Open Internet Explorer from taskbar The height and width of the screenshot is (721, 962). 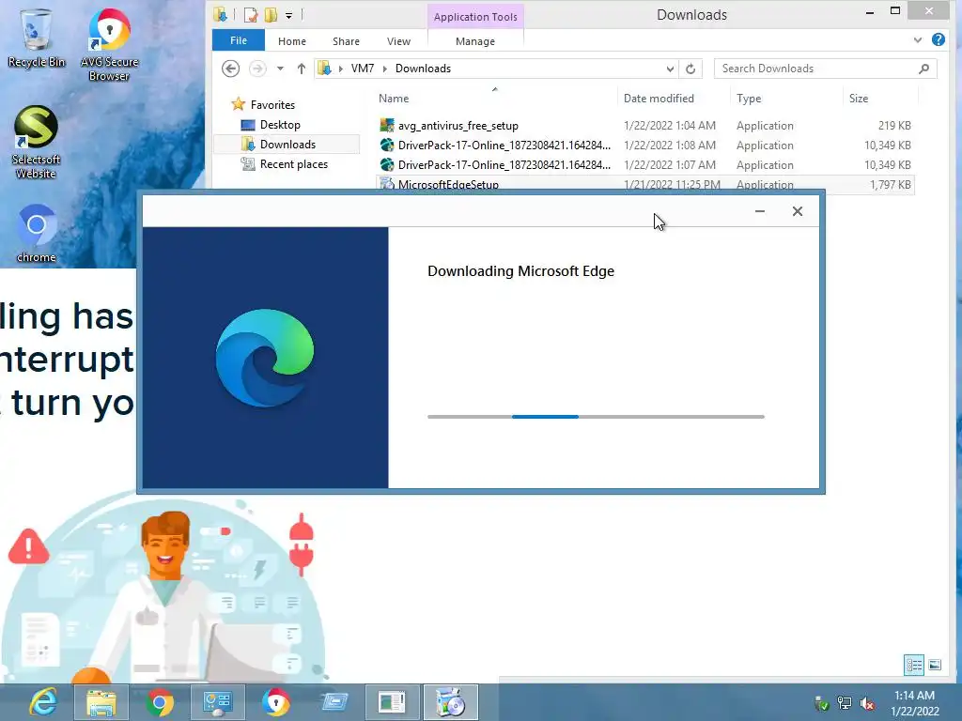(43, 702)
